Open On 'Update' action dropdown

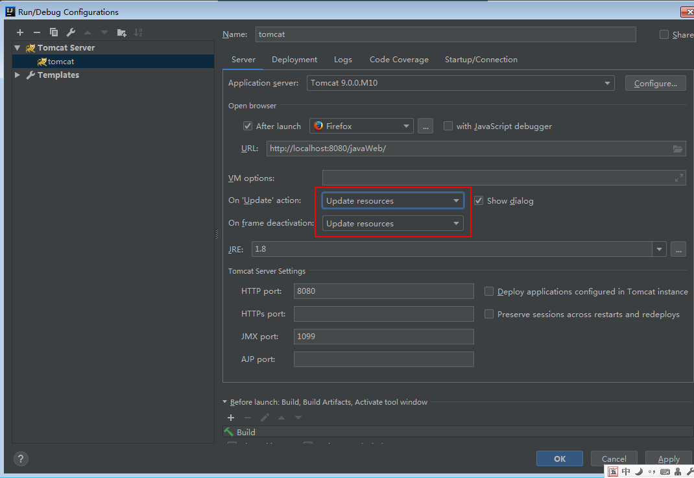point(392,200)
